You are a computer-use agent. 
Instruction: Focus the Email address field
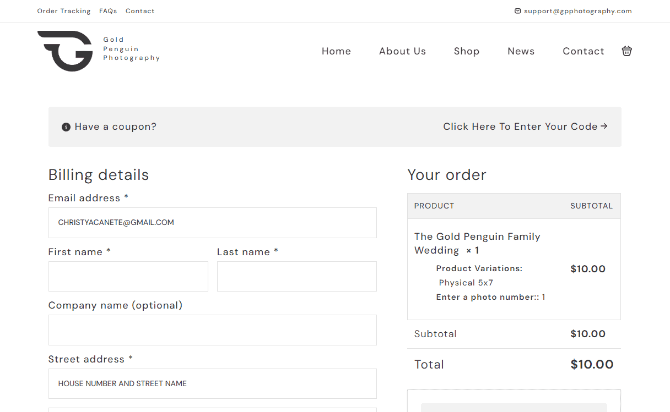[212, 223]
